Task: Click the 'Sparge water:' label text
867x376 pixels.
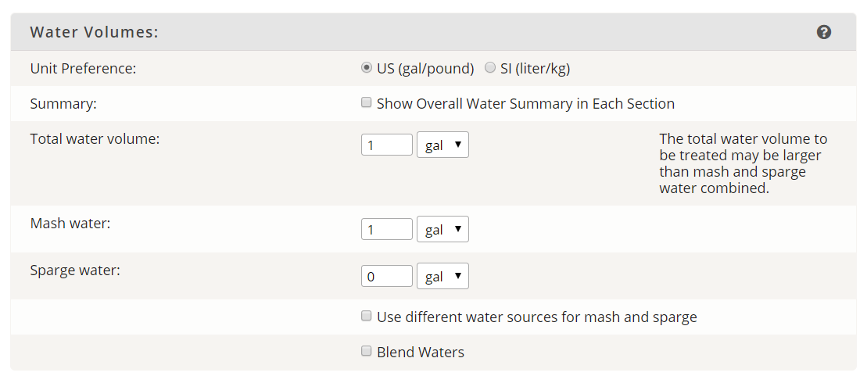Action: pyautogui.click(x=75, y=270)
